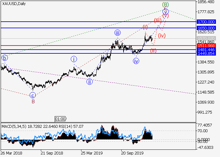Select the 21 Sep 2018 date marker
This screenshot has height=157, width=220.
click(51, 154)
